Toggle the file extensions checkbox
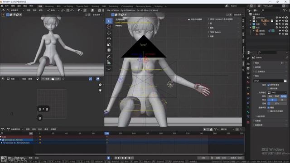Image resolution: width=290 pixels, height=163 pixels. click(x=269, y=85)
